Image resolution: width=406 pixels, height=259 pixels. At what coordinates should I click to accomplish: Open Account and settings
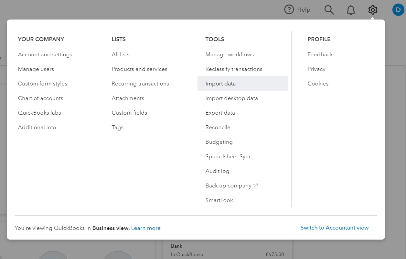(x=45, y=54)
